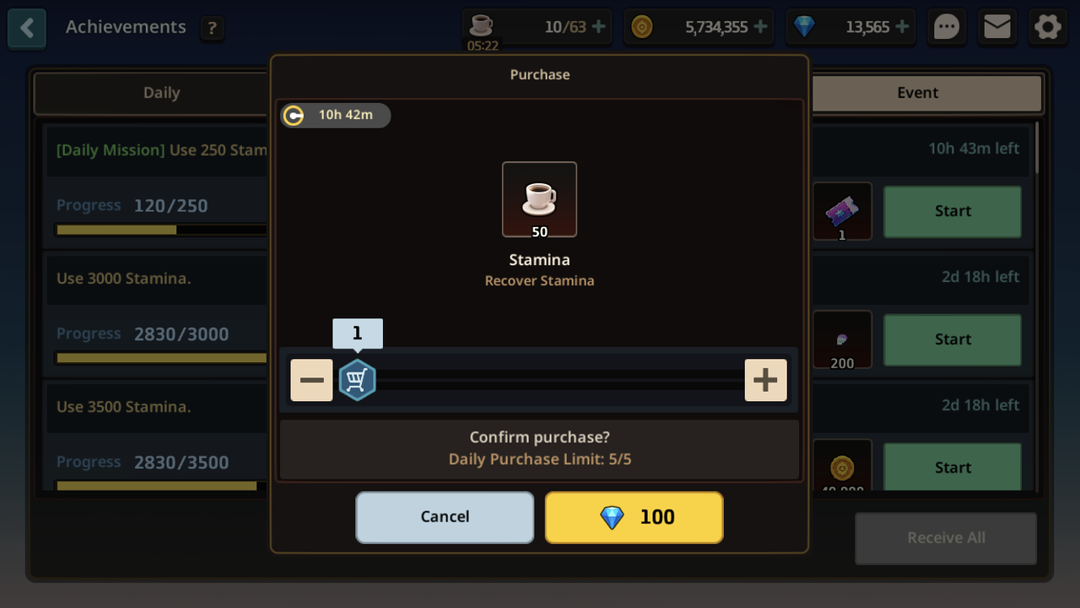
Task: Open the Achievements help question mark
Action: point(212,29)
